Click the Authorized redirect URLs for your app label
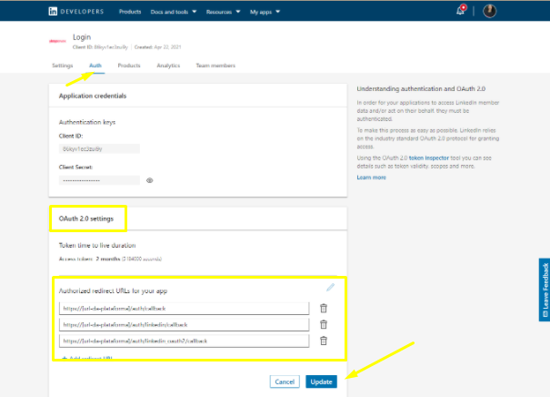The height and width of the screenshot is (397, 550). pyautogui.click(x=113, y=290)
